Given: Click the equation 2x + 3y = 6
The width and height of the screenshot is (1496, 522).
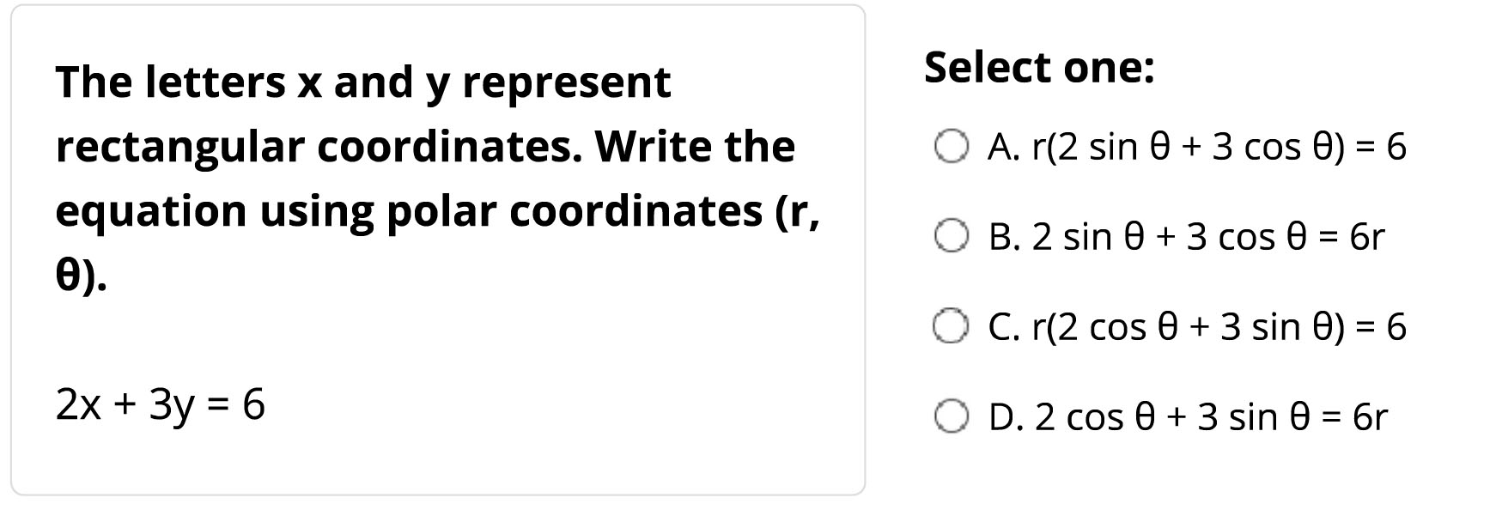Looking at the screenshot, I should (161, 404).
